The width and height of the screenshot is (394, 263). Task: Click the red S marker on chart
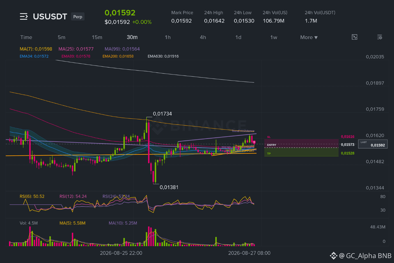(x=254, y=142)
